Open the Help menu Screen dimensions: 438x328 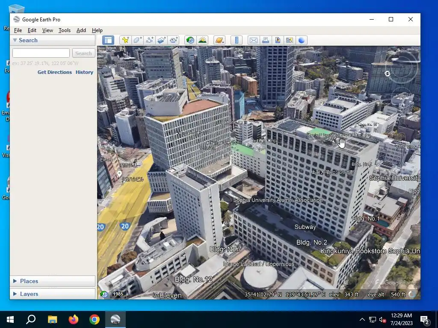[97, 30]
